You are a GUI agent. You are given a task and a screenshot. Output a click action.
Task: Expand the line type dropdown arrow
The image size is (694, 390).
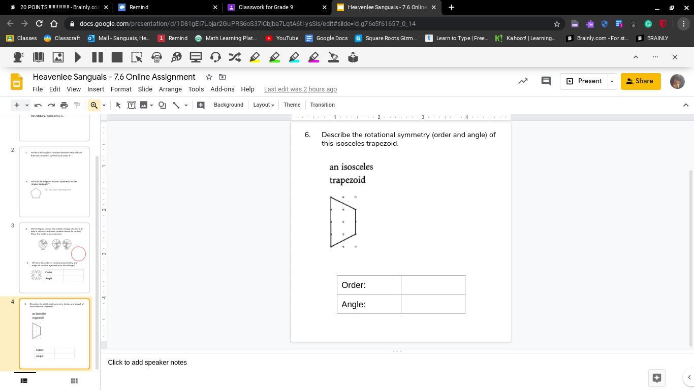click(x=186, y=105)
